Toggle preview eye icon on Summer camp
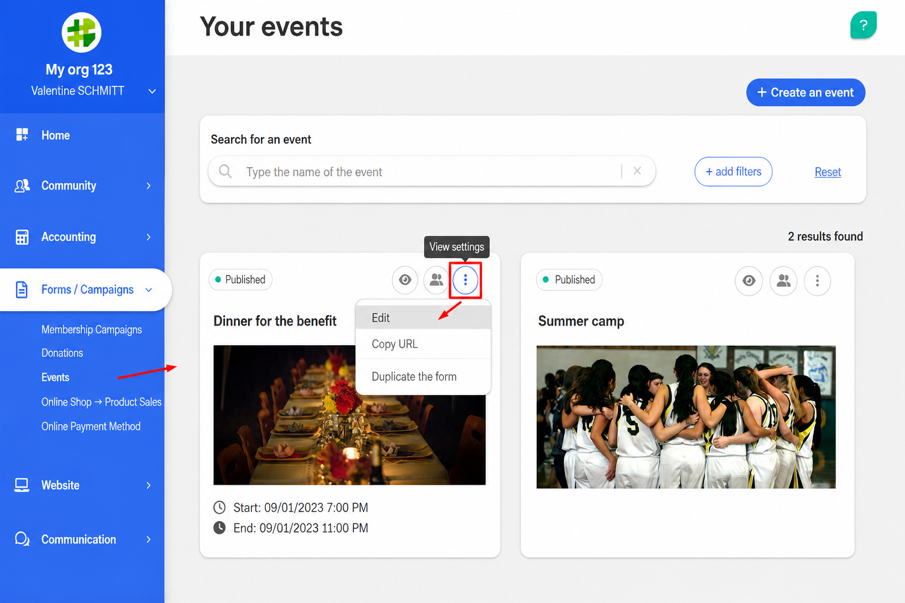The width and height of the screenshot is (905, 603). coord(749,281)
